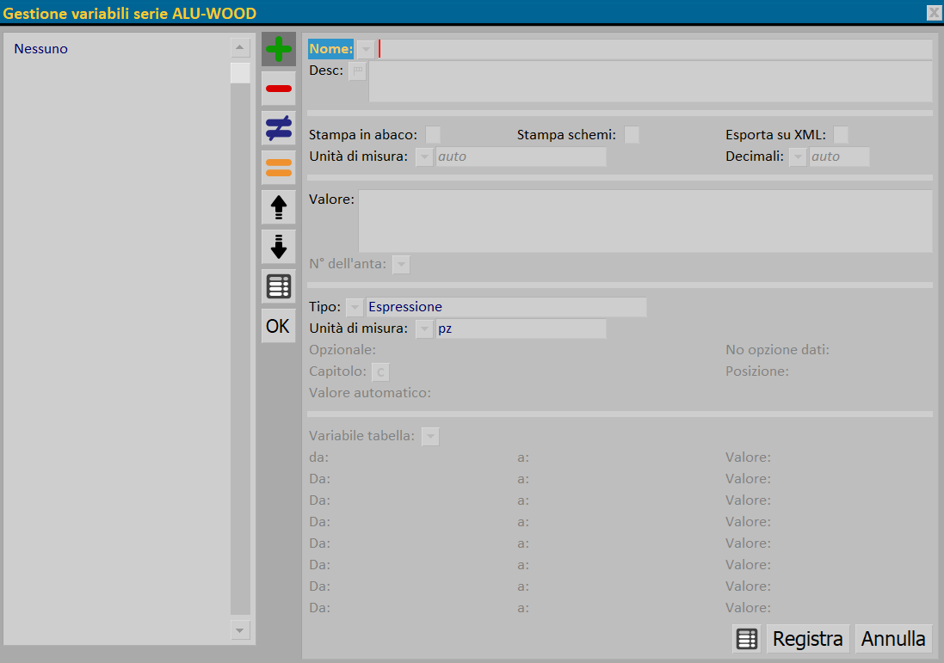Check the Esporta su XML box
944x663 pixels.
841,135
